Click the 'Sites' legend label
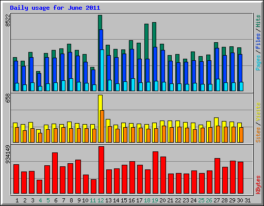The height and width of the screenshot is (206, 264). click(258, 135)
